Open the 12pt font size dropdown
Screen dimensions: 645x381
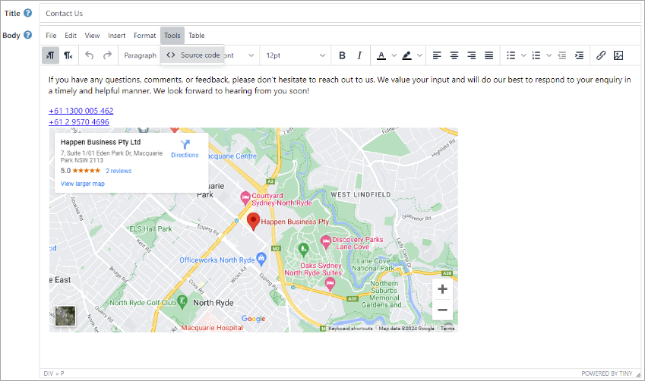point(295,55)
